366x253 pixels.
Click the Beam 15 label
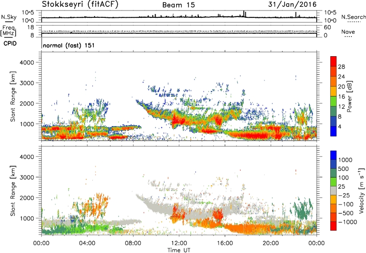178,5
